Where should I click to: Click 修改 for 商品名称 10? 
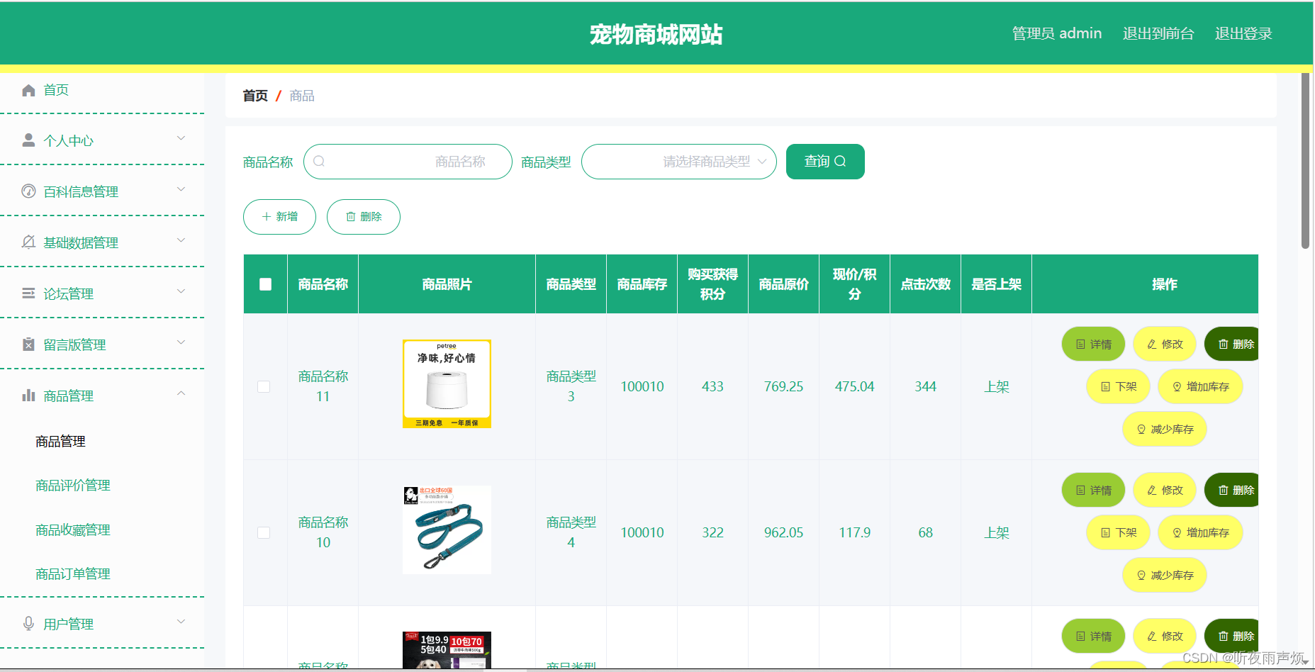(1165, 490)
